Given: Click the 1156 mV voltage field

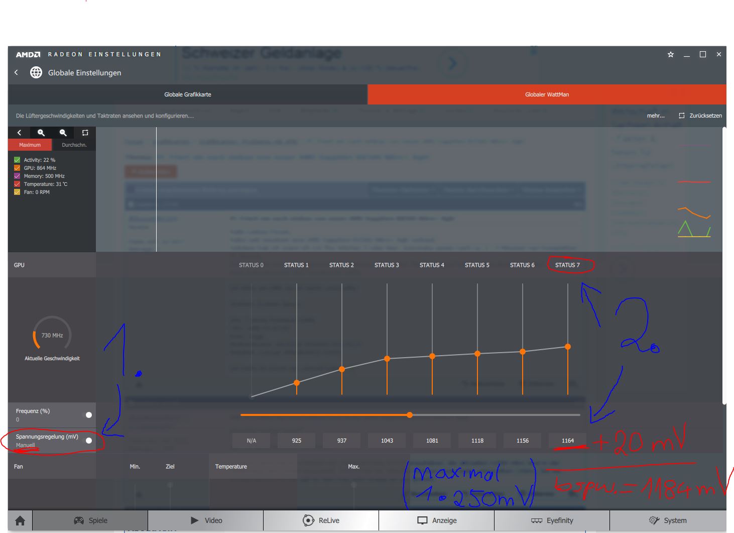Looking at the screenshot, I should click(523, 441).
